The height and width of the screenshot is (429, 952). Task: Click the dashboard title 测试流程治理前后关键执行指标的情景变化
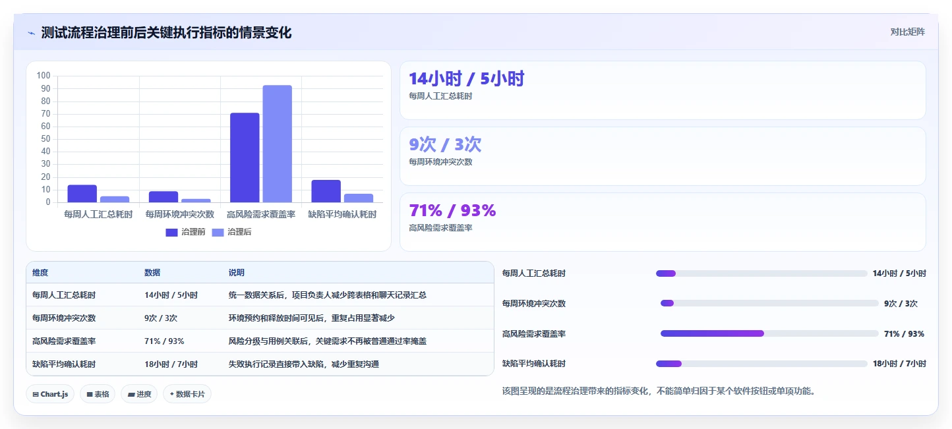(x=166, y=32)
